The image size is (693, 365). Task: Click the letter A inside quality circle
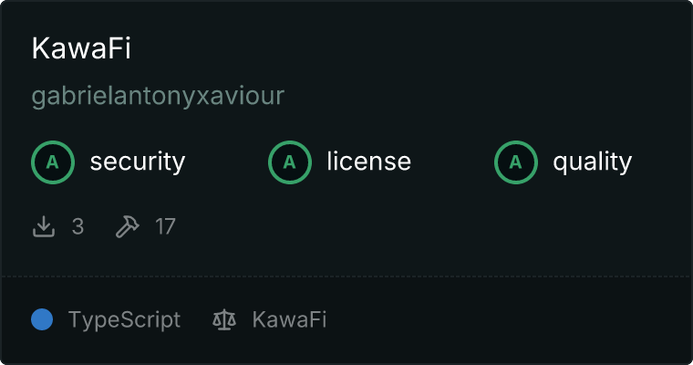click(516, 162)
